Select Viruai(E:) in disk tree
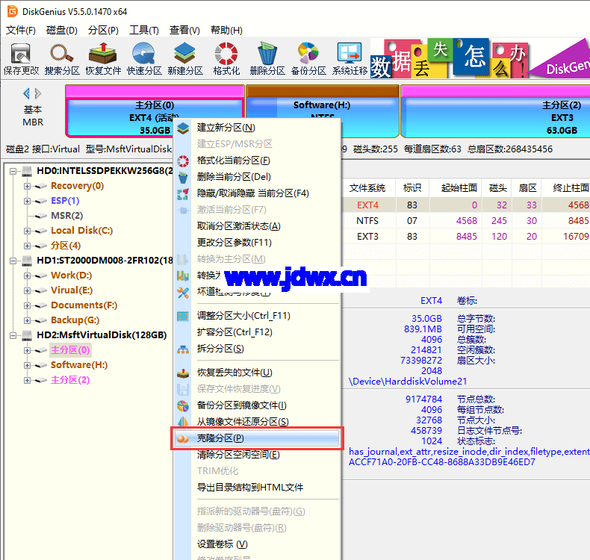 [x=72, y=290]
